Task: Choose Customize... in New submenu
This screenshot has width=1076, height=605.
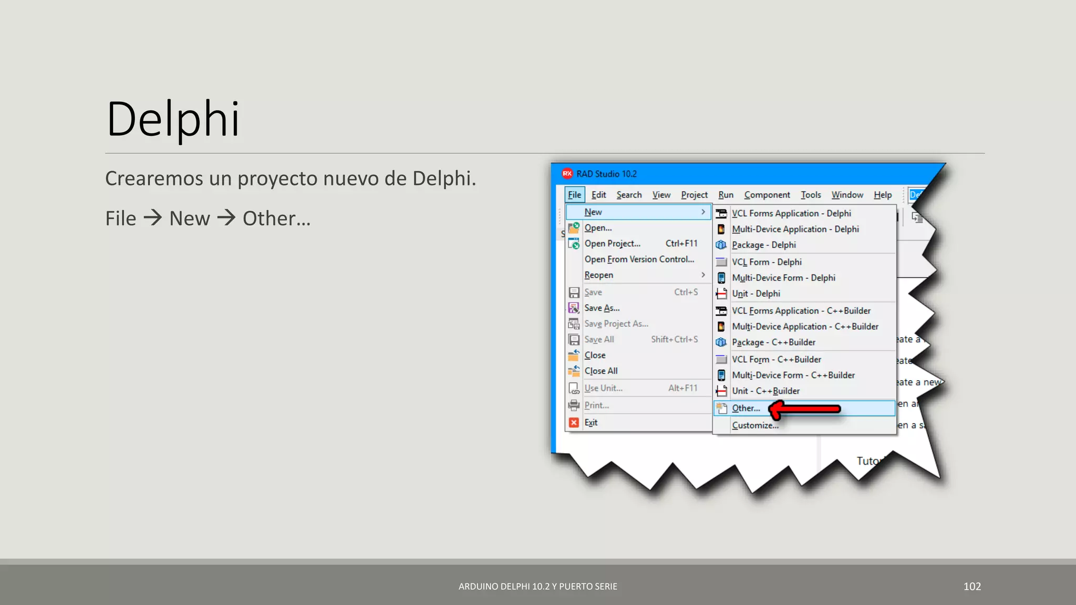Action: 804,425
